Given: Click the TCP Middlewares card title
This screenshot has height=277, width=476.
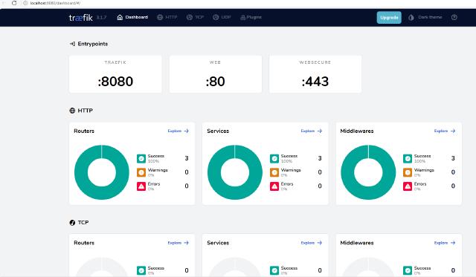Looking at the screenshot, I should [x=357, y=243].
